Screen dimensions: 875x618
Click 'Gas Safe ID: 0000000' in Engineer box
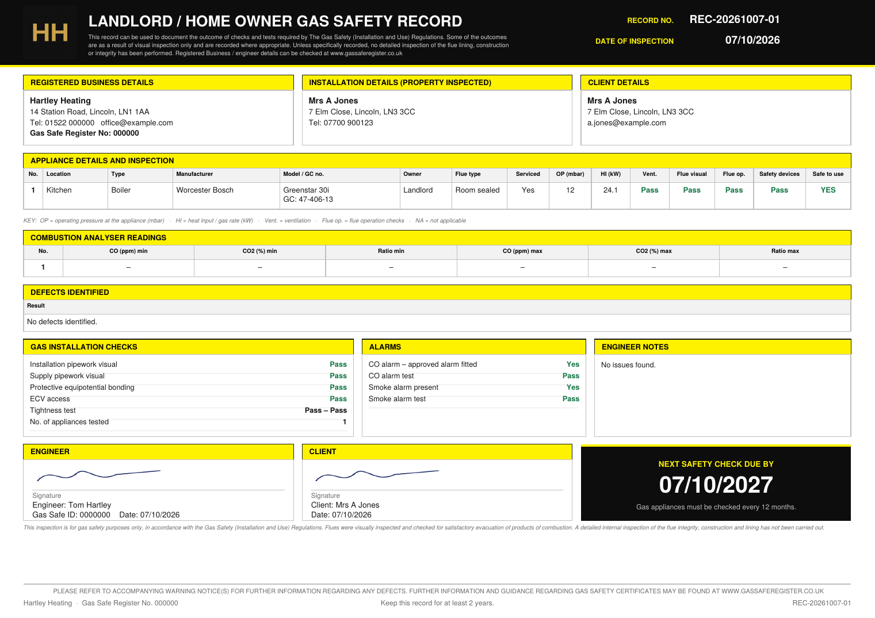point(71,515)
